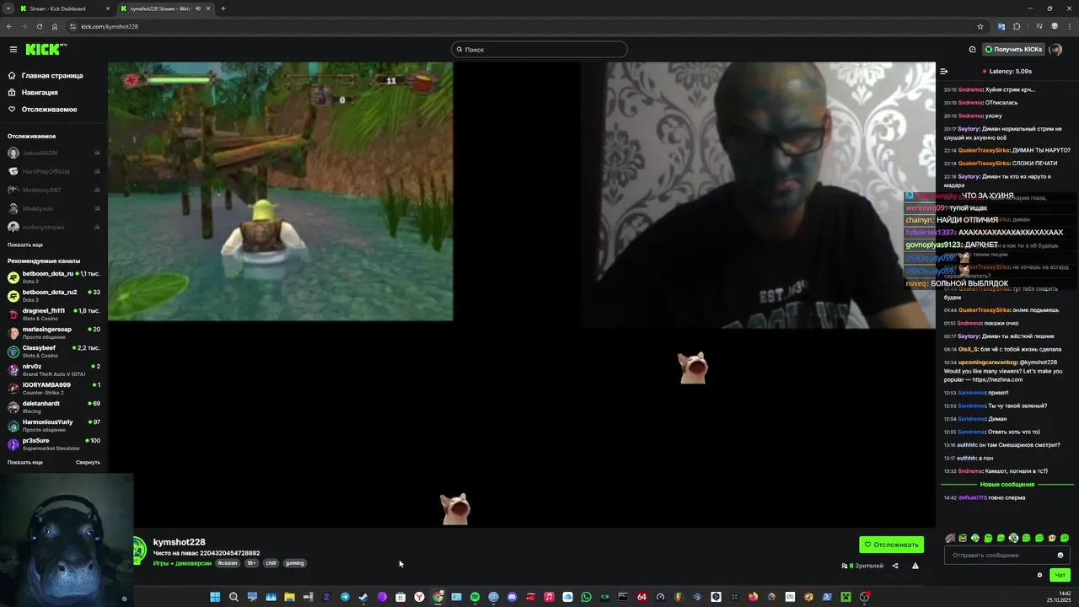
Task: Open the user profile avatar in the Kick header
Action: click(1055, 50)
